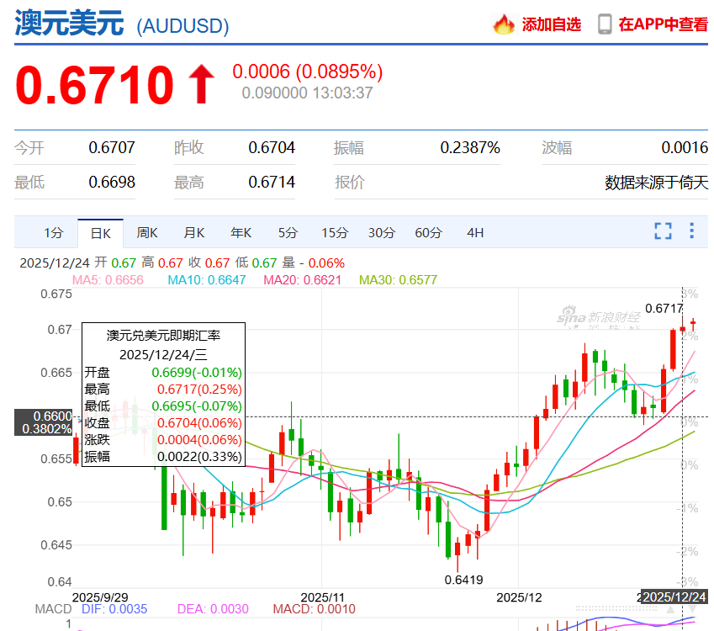Open the three-dot chart options menu
Screen dimensions: 714x631
pyautogui.click(x=691, y=231)
